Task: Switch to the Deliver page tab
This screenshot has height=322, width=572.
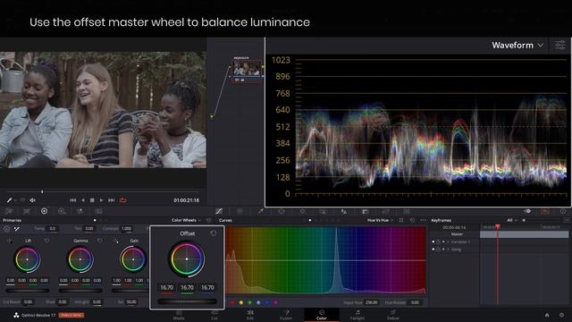Action: point(393,314)
